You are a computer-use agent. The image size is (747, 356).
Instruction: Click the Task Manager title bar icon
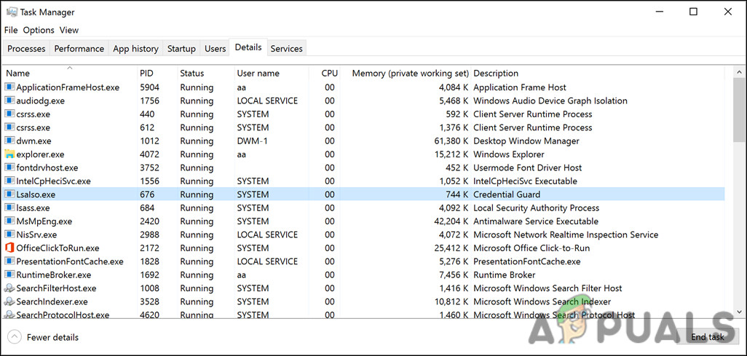click(12, 12)
